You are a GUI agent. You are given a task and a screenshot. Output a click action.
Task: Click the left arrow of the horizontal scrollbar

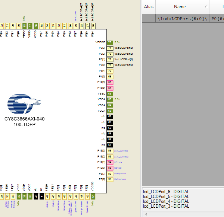pyautogui.click(x=146, y=214)
